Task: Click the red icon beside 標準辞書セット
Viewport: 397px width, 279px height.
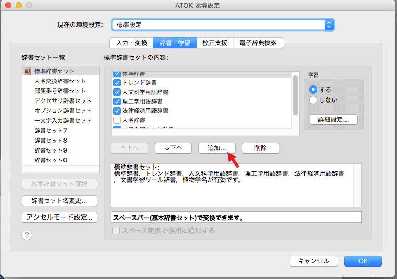Action: (28, 71)
